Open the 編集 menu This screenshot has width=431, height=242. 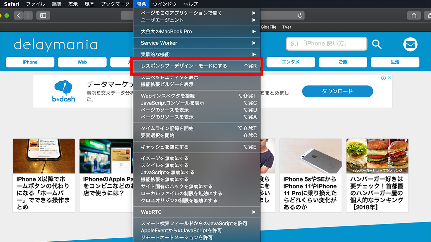[57, 4]
